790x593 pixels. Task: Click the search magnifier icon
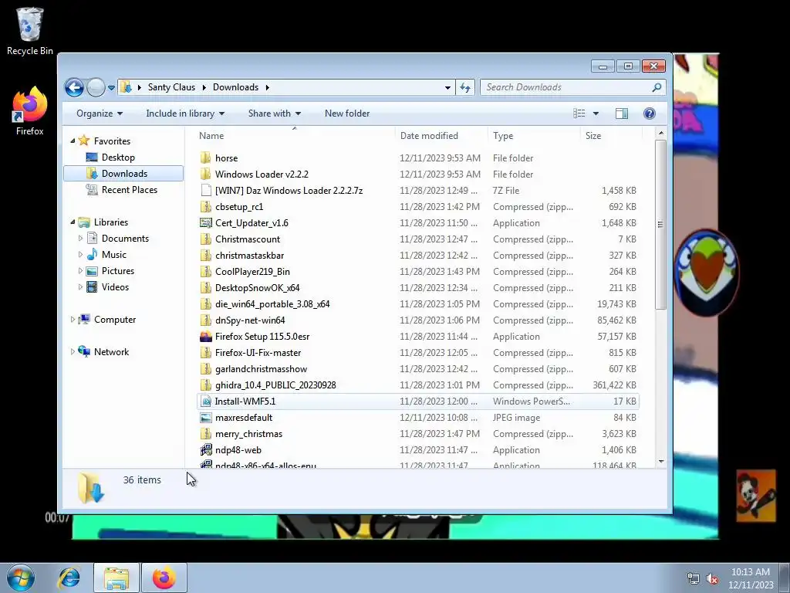657,87
